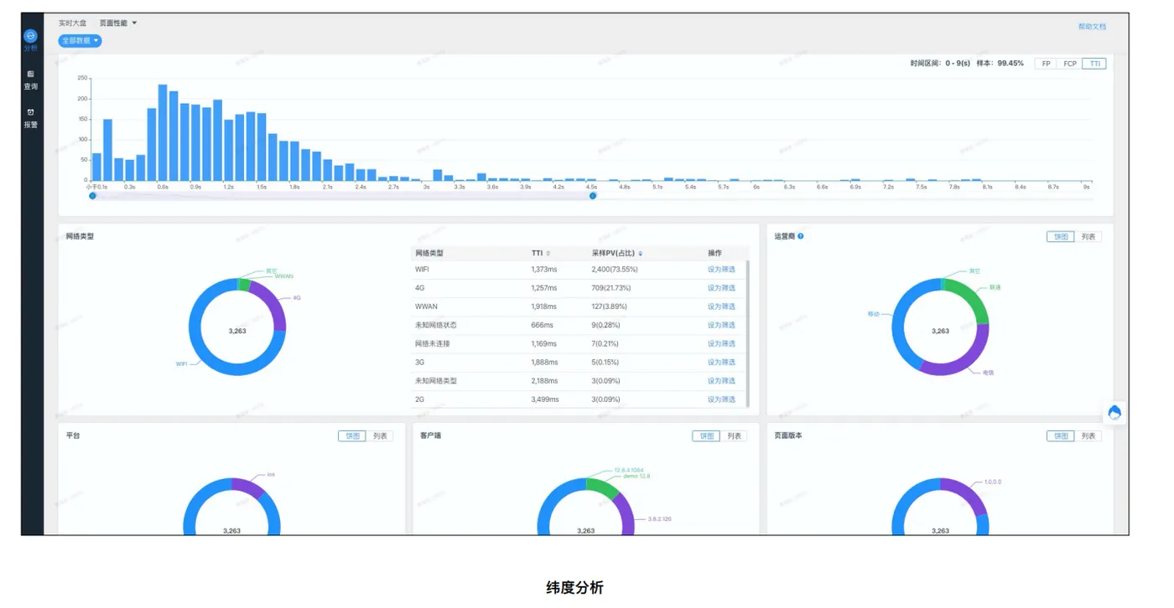Show 页面版本 panel as 列表
This screenshot has width=1174, height=608.
[x=1088, y=436]
